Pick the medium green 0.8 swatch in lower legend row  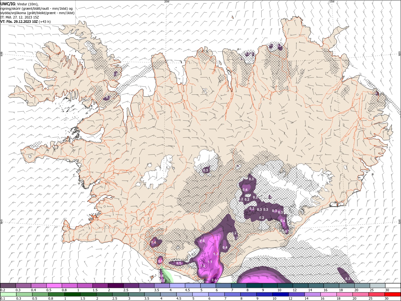pos(56,294)
